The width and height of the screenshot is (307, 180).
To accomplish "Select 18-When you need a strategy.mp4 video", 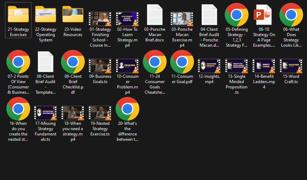I will pos(73,113).
